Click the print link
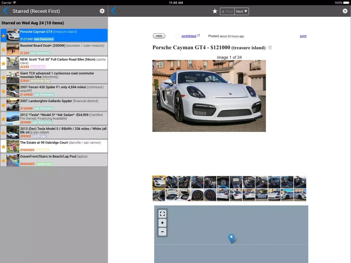Viewport: 351px width, 263px height. (303, 36)
